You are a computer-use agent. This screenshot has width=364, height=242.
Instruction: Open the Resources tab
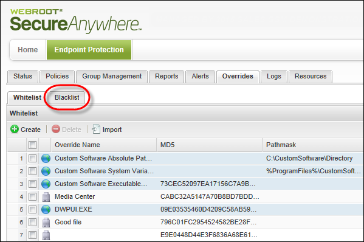pos(311,76)
